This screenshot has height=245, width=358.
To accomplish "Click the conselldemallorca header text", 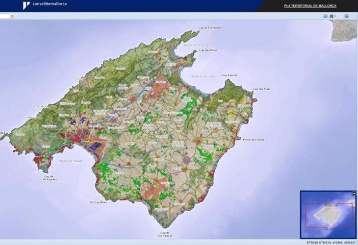I will pos(50,4).
